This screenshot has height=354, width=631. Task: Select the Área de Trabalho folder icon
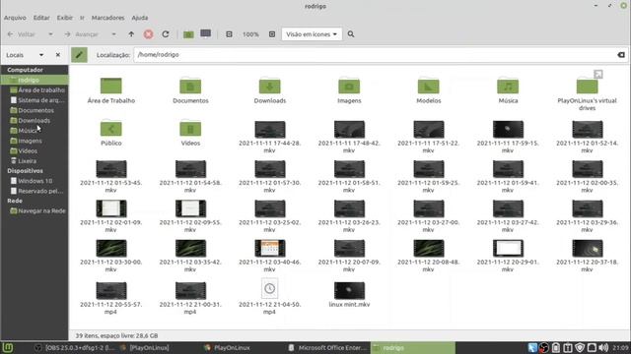111,86
